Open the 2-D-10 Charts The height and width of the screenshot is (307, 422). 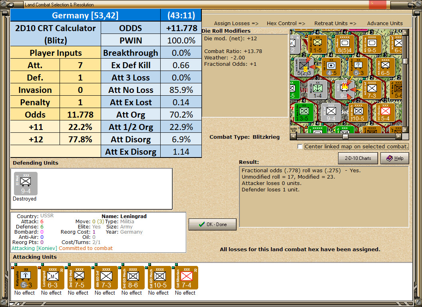(x=358, y=158)
